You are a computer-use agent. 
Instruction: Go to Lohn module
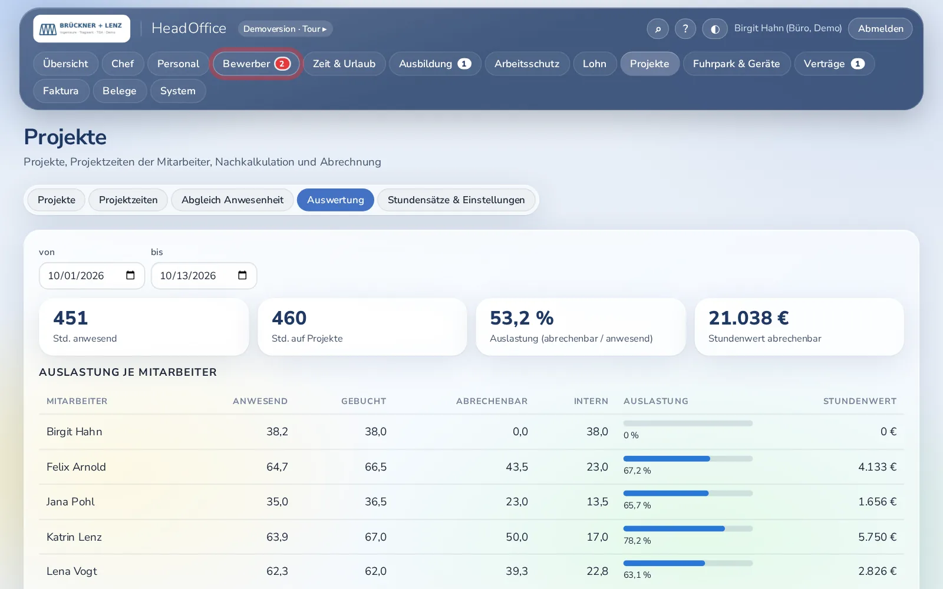595,64
